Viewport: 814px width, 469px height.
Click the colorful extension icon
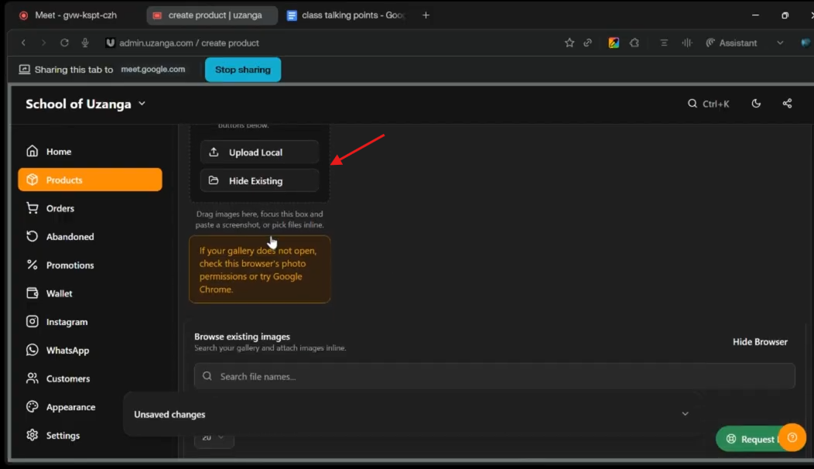(x=614, y=43)
